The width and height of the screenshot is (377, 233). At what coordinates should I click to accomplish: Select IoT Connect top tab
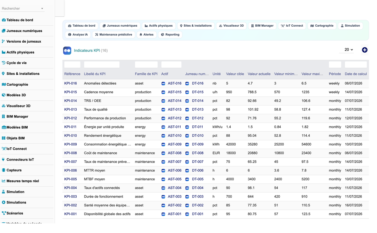tap(292, 26)
